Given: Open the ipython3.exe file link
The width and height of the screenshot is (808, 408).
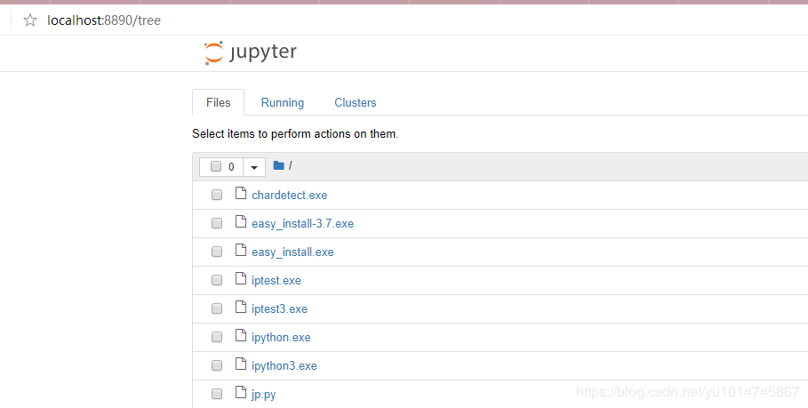Looking at the screenshot, I should pos(284,366).
